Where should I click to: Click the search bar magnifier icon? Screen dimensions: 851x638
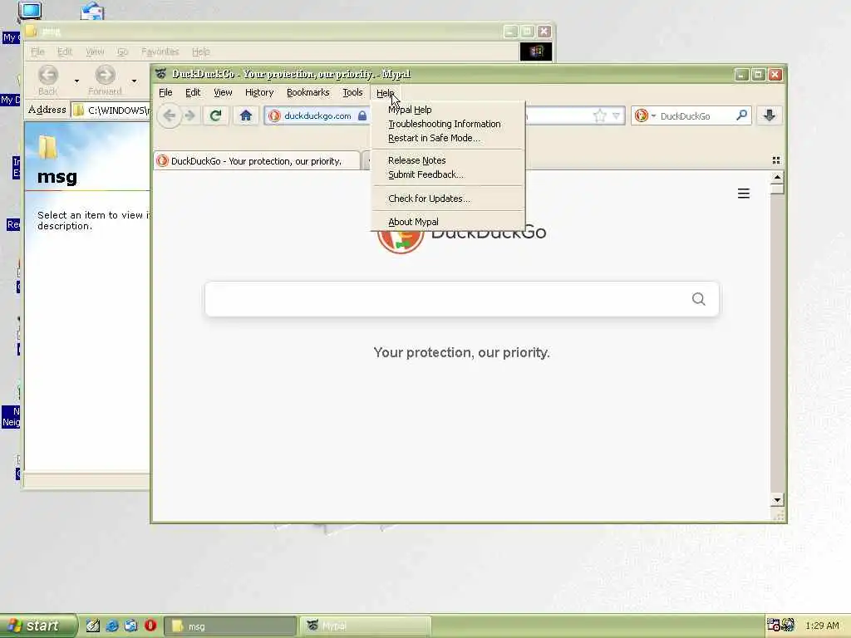coord(742,115)
